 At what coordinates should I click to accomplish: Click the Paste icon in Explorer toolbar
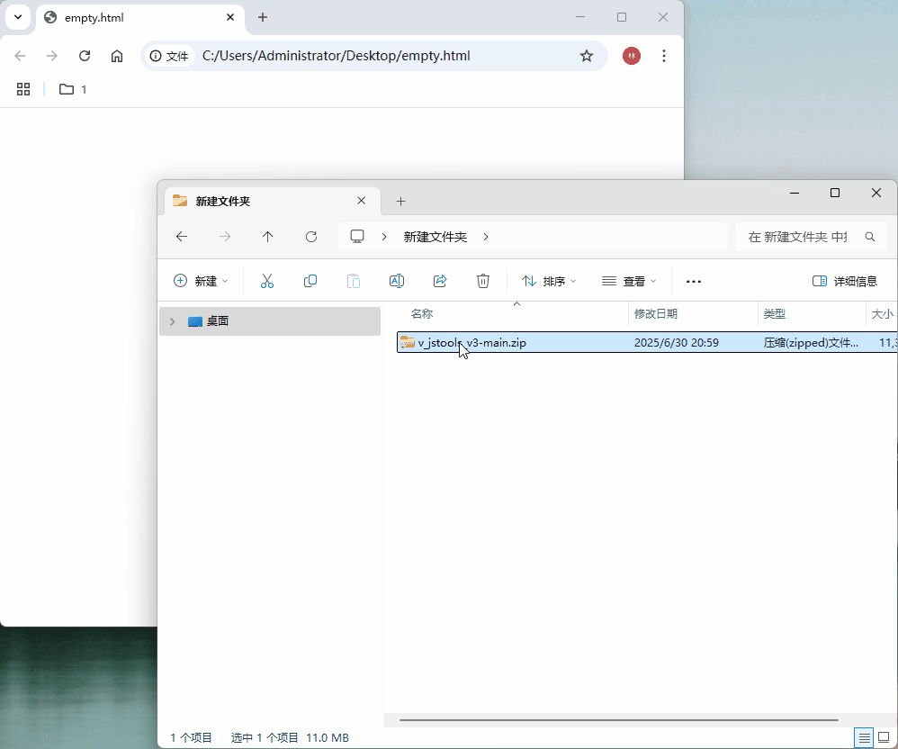point(354,281)
